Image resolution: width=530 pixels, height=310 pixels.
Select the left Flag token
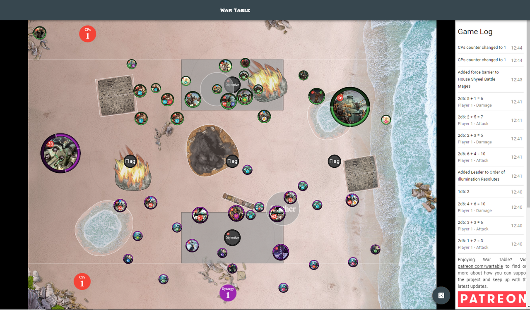point(130,161)
